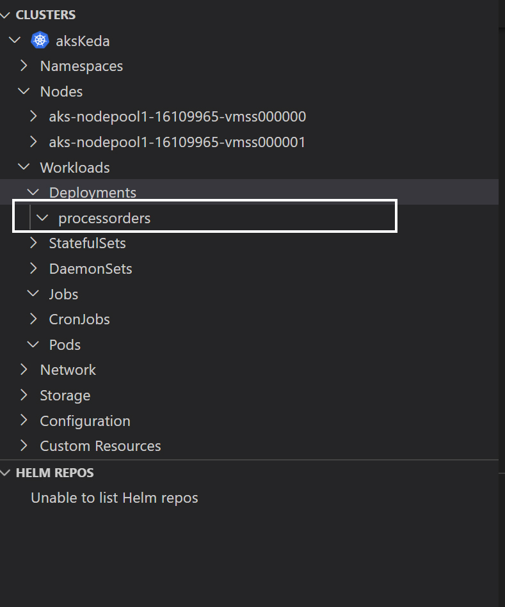Collapse the Jobs chevron
Screen dimensions: 505x607
tap(33, 294)
